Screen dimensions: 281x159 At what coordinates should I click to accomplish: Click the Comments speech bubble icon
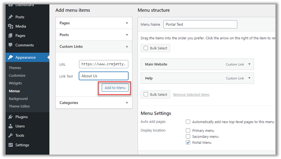tap(11, 45)
